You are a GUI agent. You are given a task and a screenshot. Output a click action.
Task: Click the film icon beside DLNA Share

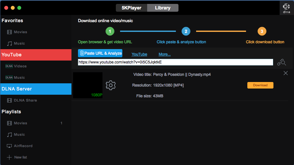click(9, 101)
